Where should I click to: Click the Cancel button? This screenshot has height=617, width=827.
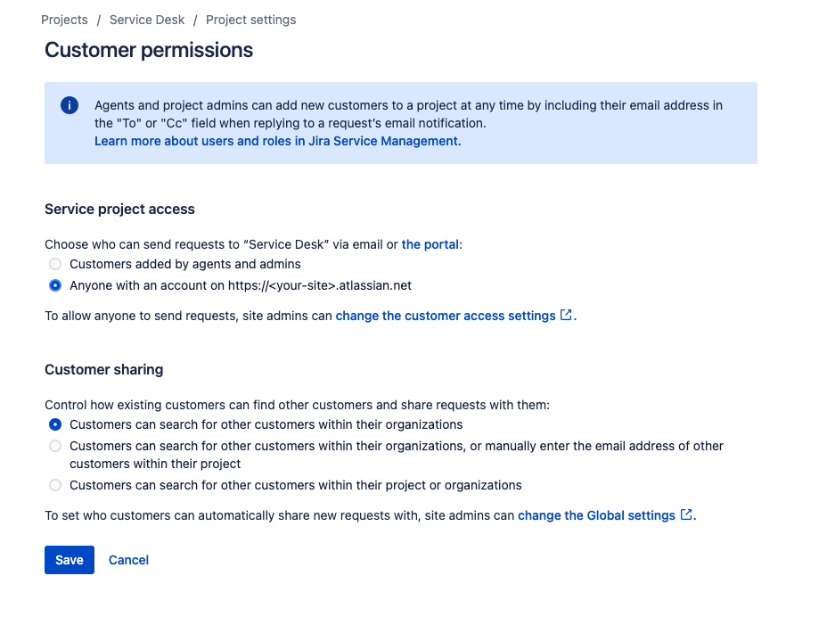(x=127, y=560)
